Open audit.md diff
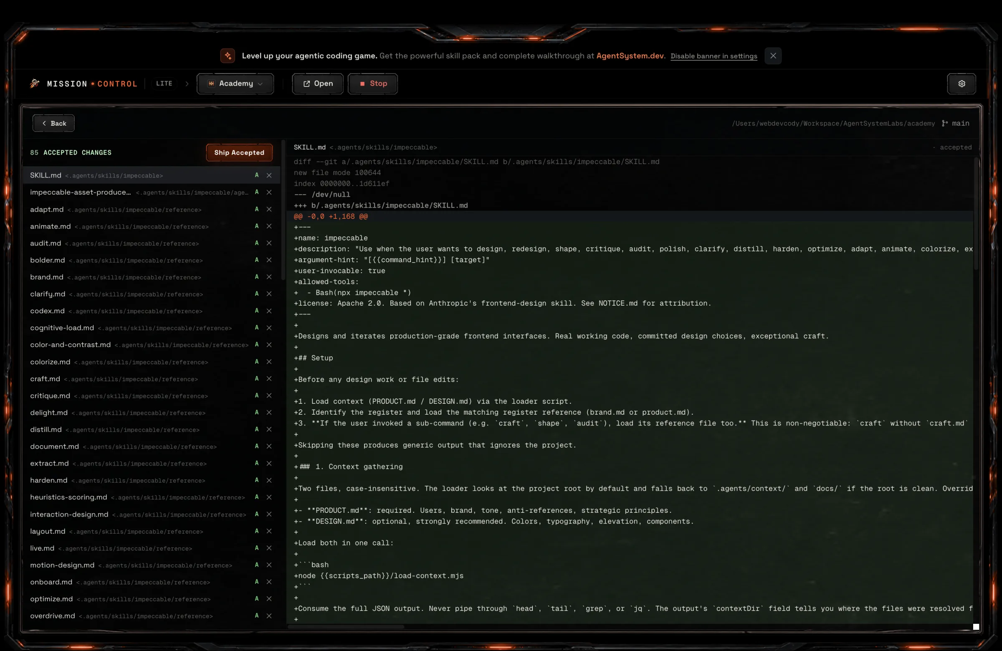 pos(152,243)
